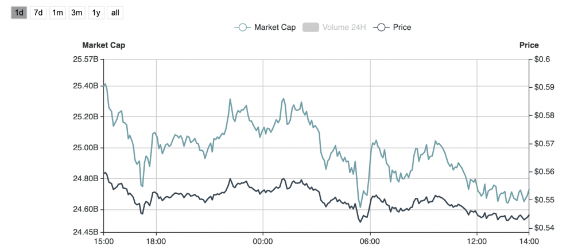
Task: Show the 1m time range
Action: coord(57,13)
